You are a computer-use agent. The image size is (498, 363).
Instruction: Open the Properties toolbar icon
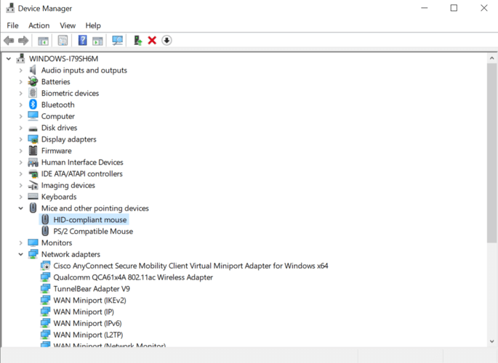point(63,41)
